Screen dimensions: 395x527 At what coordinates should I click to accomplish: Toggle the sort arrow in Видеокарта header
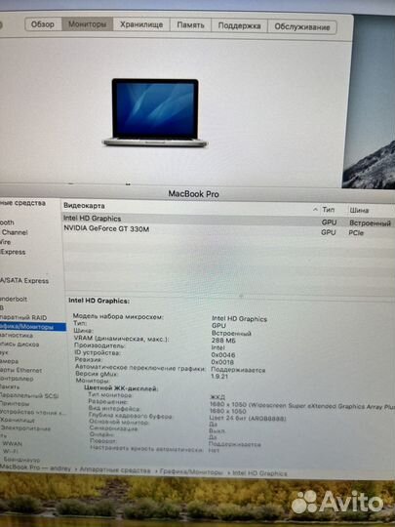pyautogui.click(x=315, y=210)
